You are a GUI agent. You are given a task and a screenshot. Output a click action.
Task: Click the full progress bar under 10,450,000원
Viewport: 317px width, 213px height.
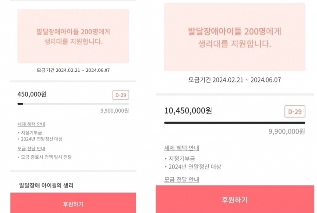click(234, 123)
